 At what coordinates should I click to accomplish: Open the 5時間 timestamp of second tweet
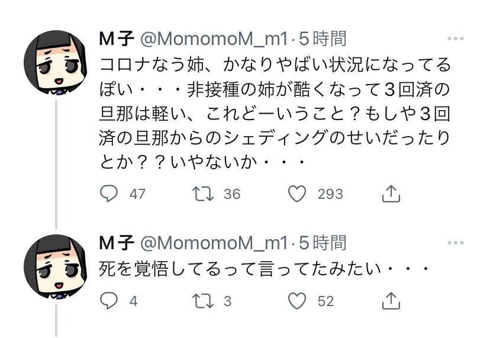323,243
